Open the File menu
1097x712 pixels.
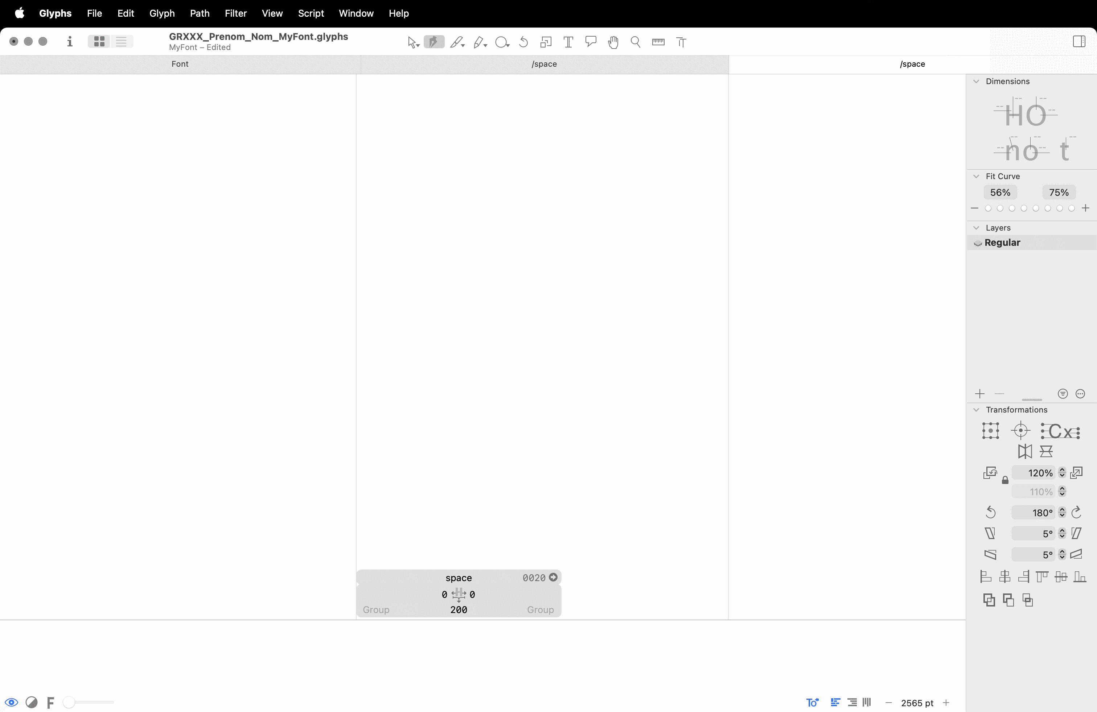pos(94,13)
